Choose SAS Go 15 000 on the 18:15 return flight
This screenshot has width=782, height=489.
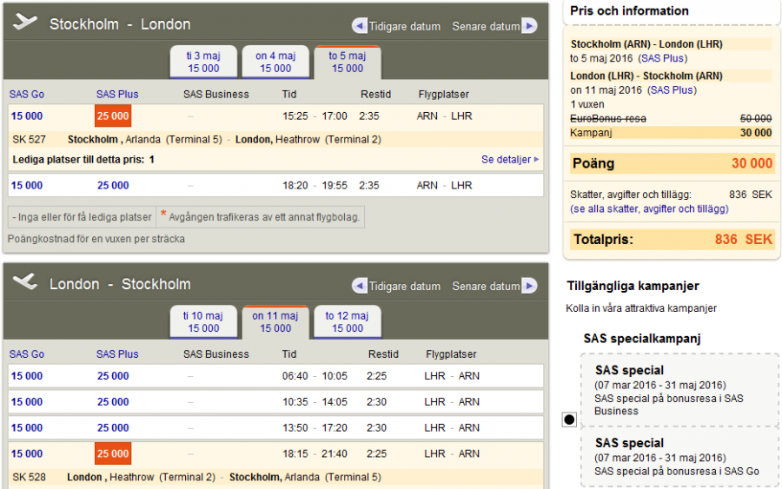[x=27, y=453]
